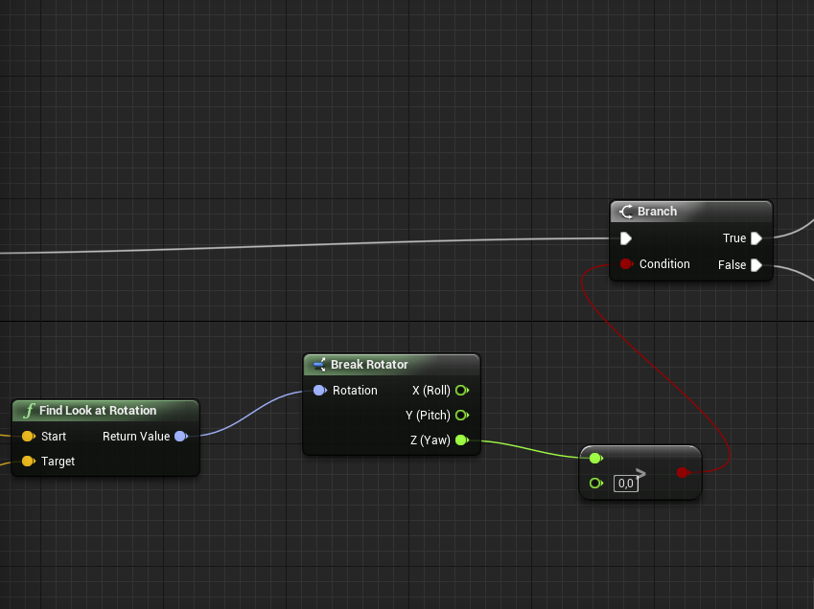Select the Break Rotator node title
The width and height of the screenshot is (814, 609).
[x=369, y=365]
